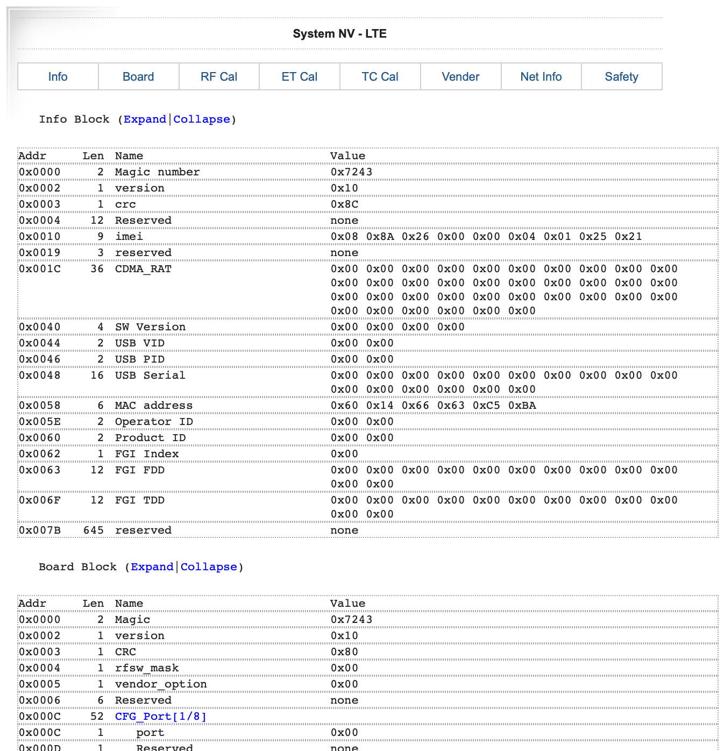Click the vendor_option row name
This screenshot has height=751, width=724.
coord(160,684)
